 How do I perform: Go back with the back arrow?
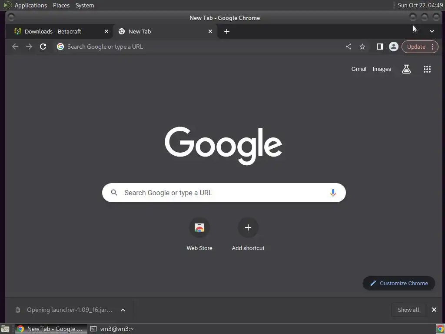pyautogui.click(x=15, y=47)
